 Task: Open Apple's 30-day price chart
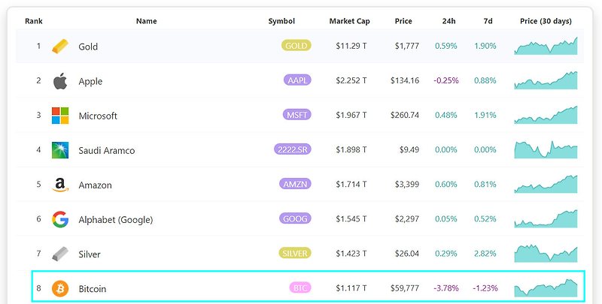546,80
